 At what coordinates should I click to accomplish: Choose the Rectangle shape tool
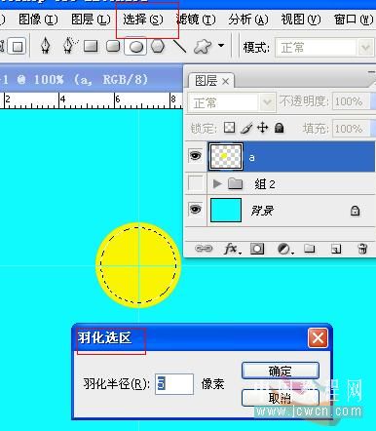point(91,46)
